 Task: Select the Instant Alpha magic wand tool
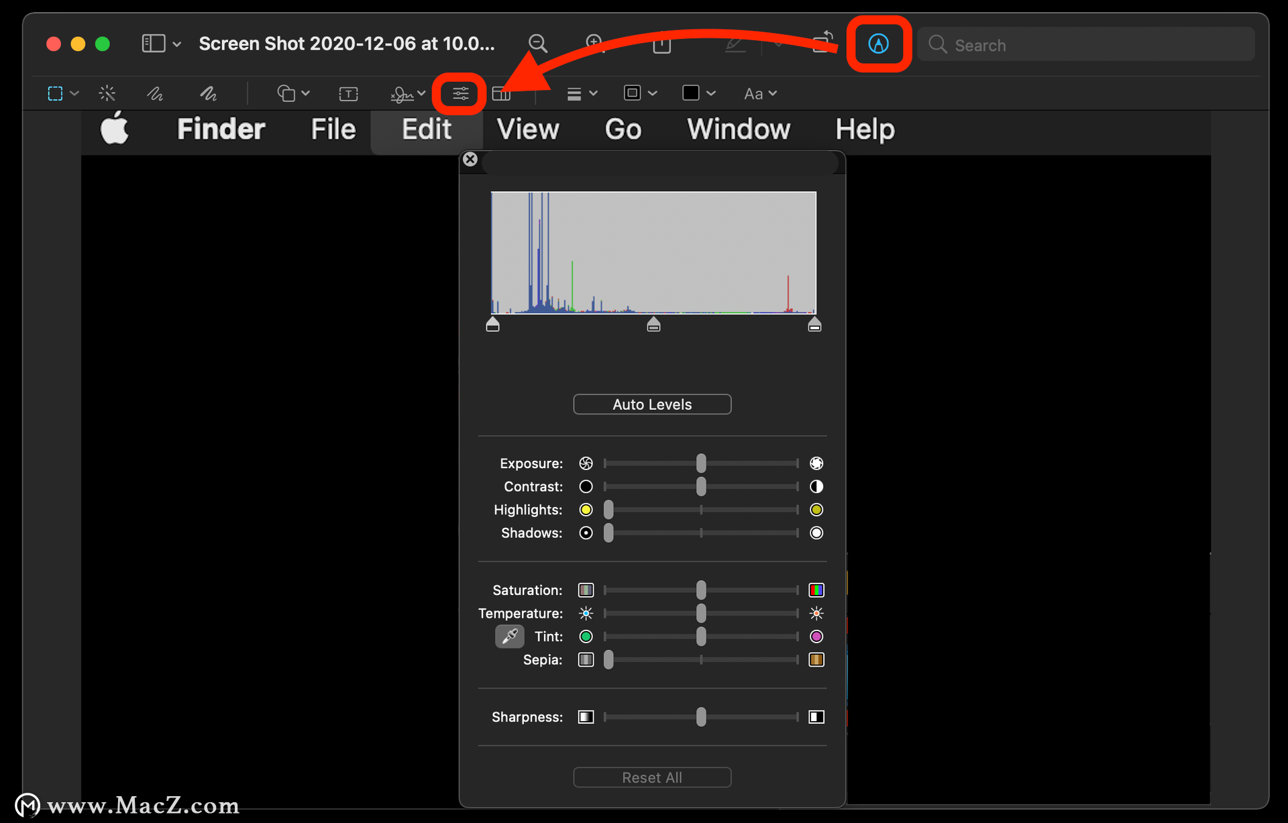point(107,93)
